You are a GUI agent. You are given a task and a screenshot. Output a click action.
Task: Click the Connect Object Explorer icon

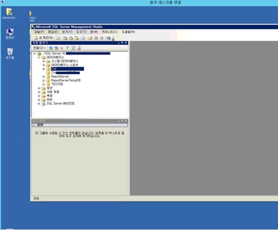click(x=51, y=48)
